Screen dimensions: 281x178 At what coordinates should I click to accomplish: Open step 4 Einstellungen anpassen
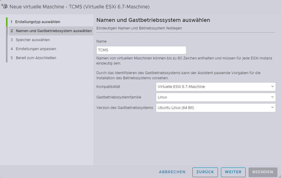(36, 49)
